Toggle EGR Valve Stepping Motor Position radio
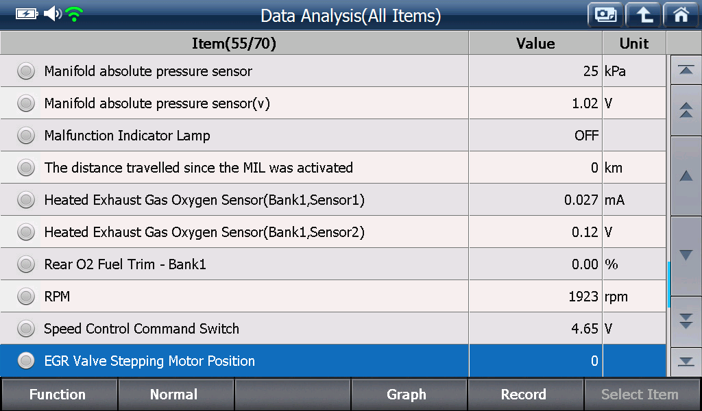The height and width of the screenshot is (411, 702). pos(26,360)
